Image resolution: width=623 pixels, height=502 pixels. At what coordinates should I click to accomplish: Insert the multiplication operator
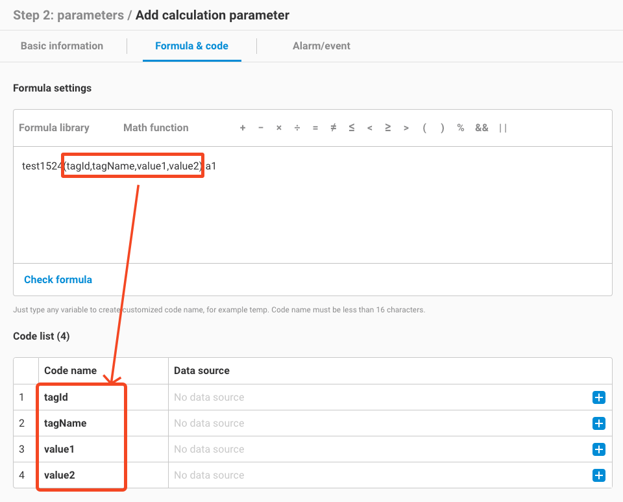tap(279, 127)
